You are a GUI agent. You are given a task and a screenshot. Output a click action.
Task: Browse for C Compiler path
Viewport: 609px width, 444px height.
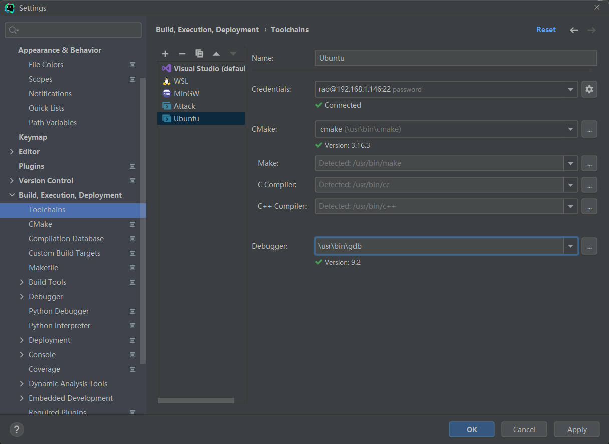pyautogui.click(x=589, y=185)
